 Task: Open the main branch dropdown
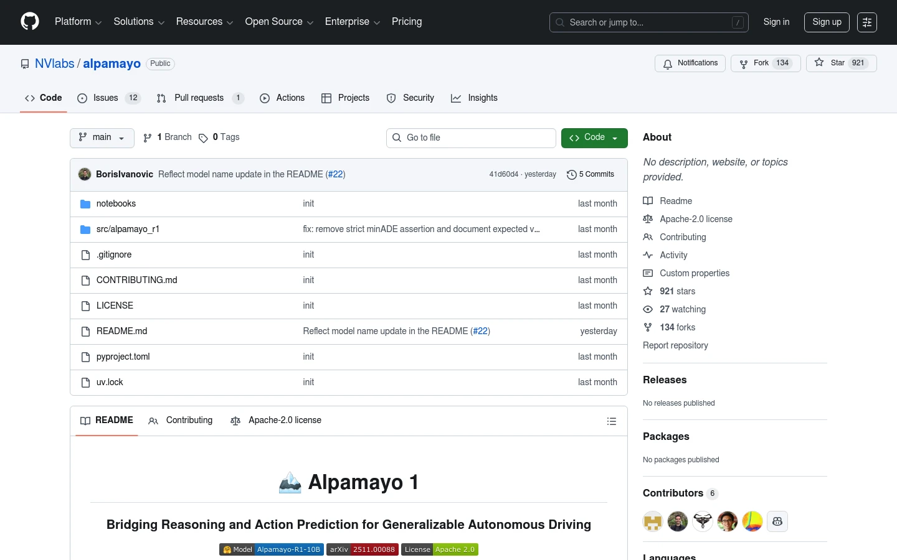pyautogui.click(x=102, y=138)
